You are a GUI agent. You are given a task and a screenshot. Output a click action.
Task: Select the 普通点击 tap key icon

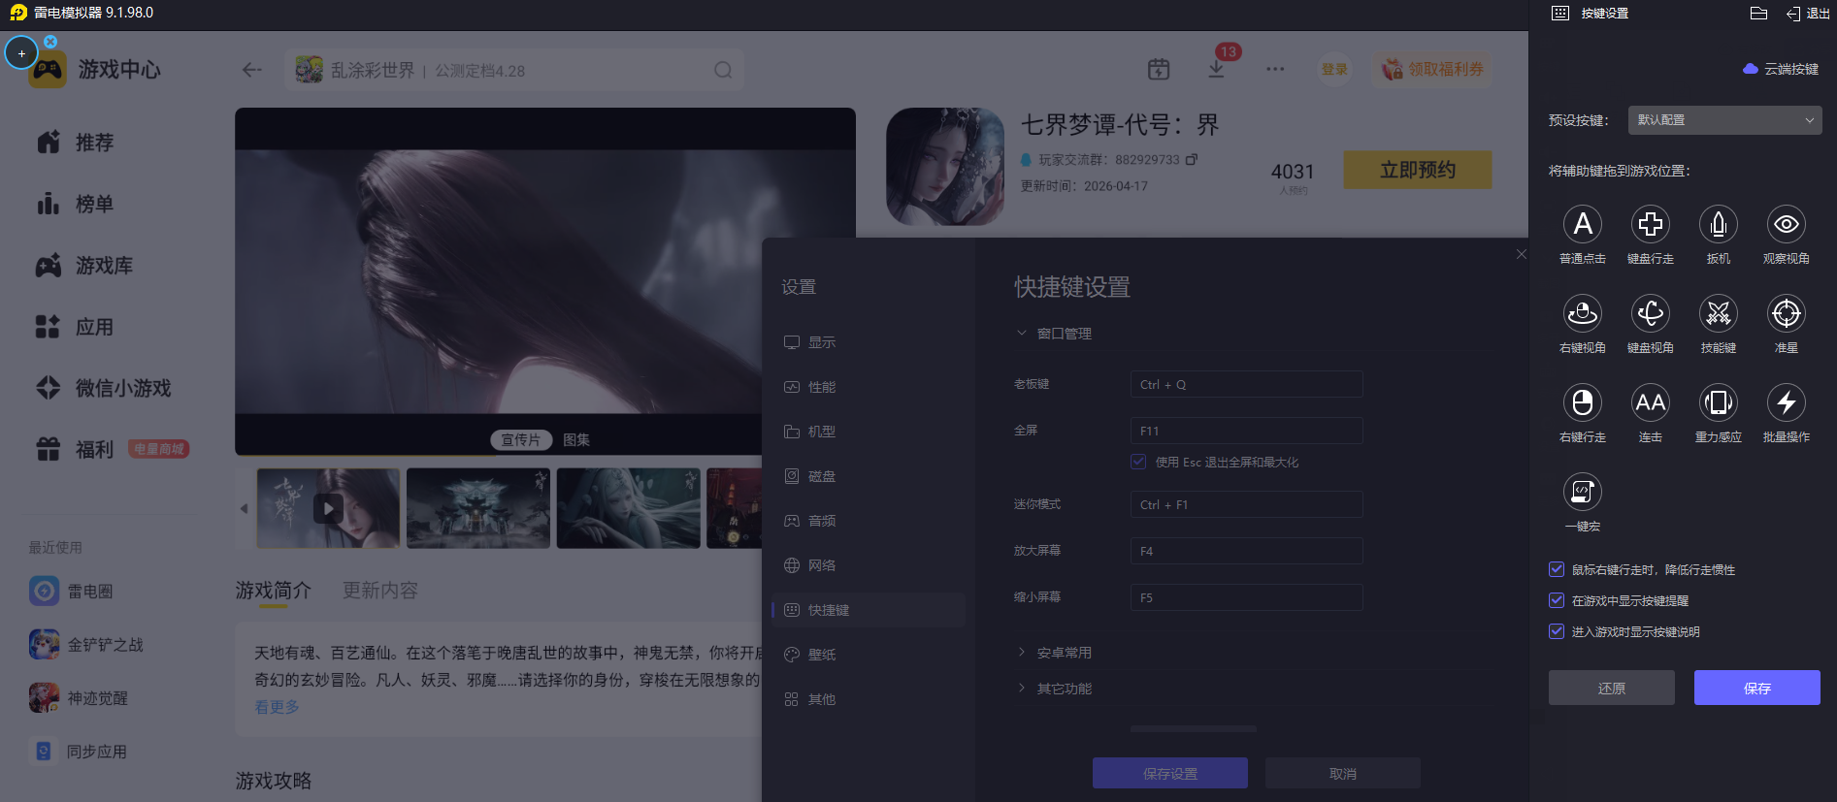coord(1582,225)
